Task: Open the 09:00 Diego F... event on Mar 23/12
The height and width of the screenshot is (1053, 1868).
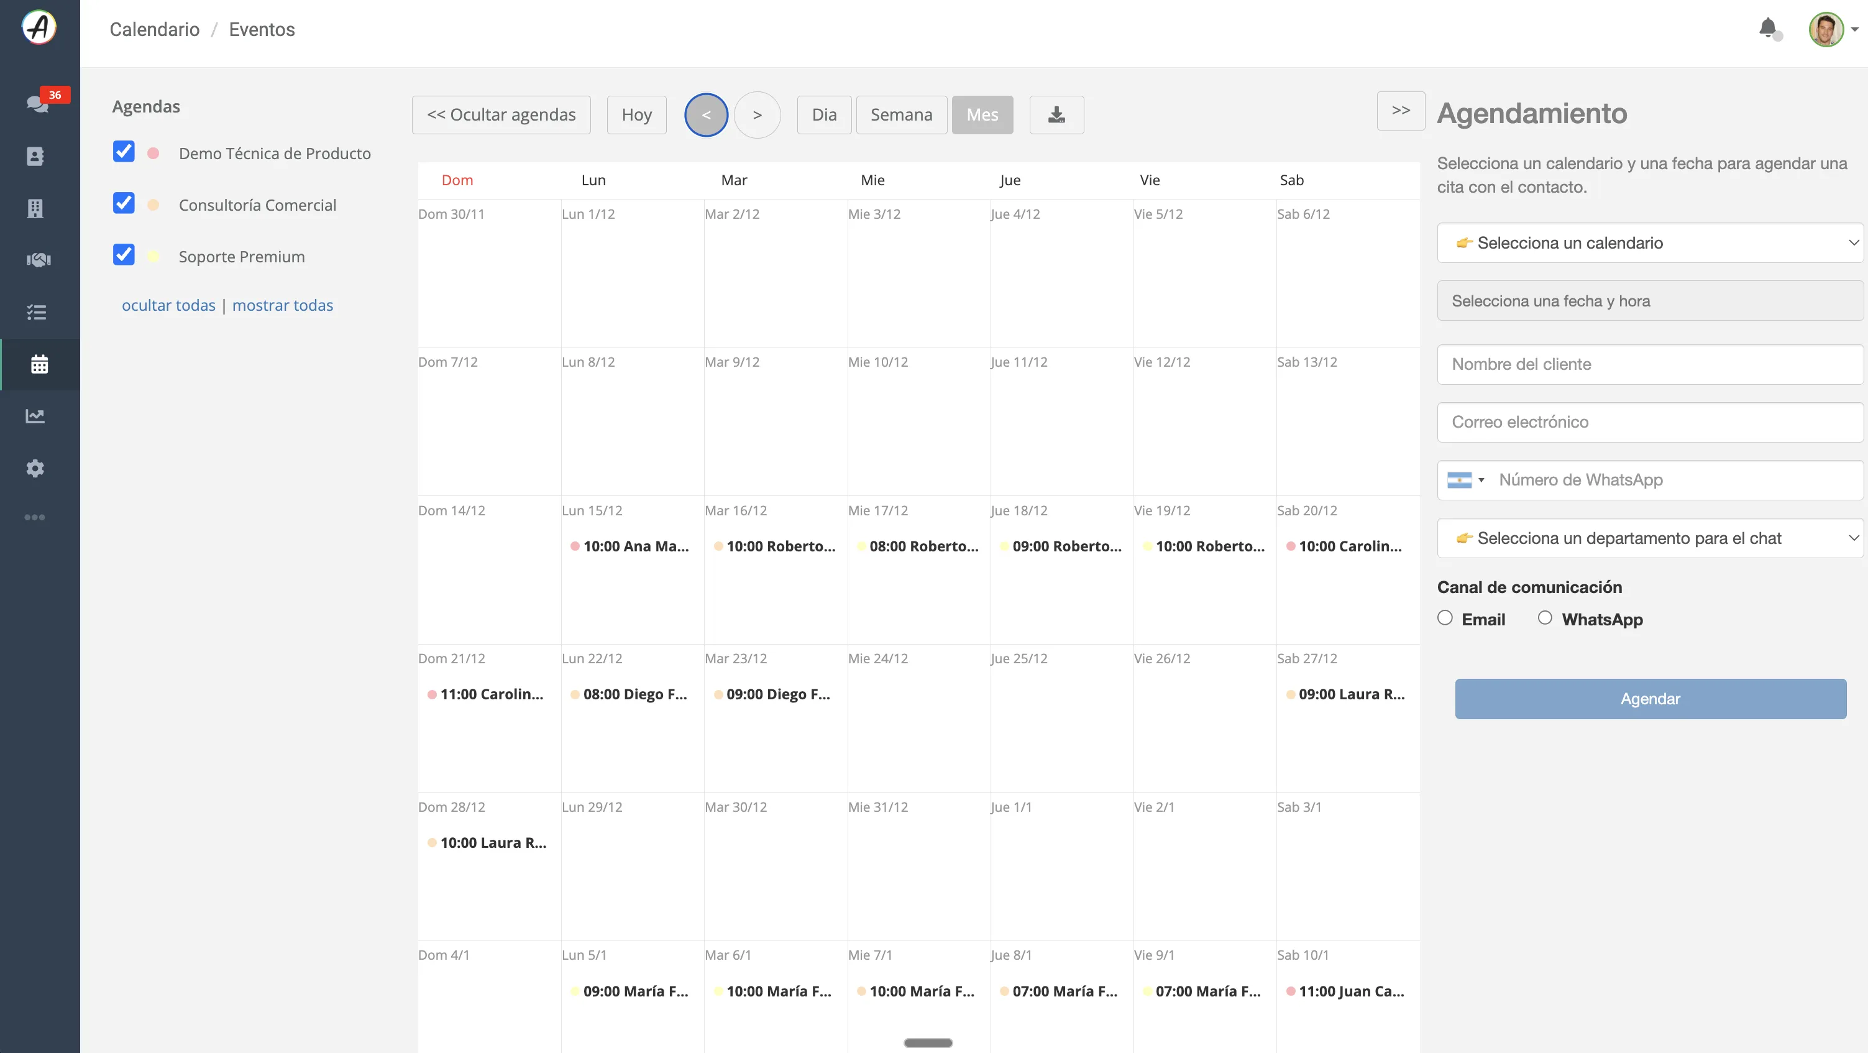Action: pos(772,694)
